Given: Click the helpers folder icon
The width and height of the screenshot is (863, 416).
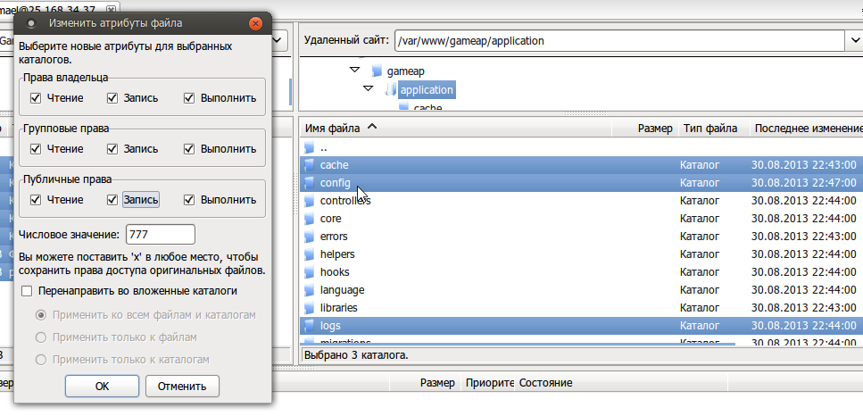Looking at the screenshot, I should click(310, 254).
